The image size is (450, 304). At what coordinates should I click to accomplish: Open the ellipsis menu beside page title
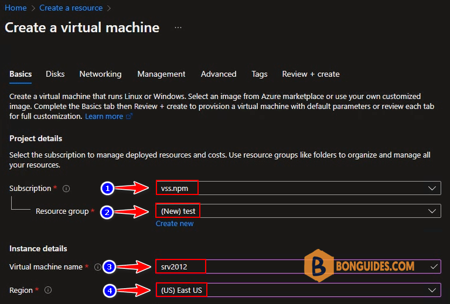[x=178, y=28]
